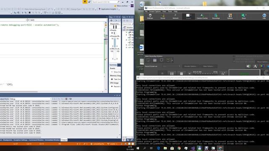Collapse the Process Memory section

click(x=110, y=36)
